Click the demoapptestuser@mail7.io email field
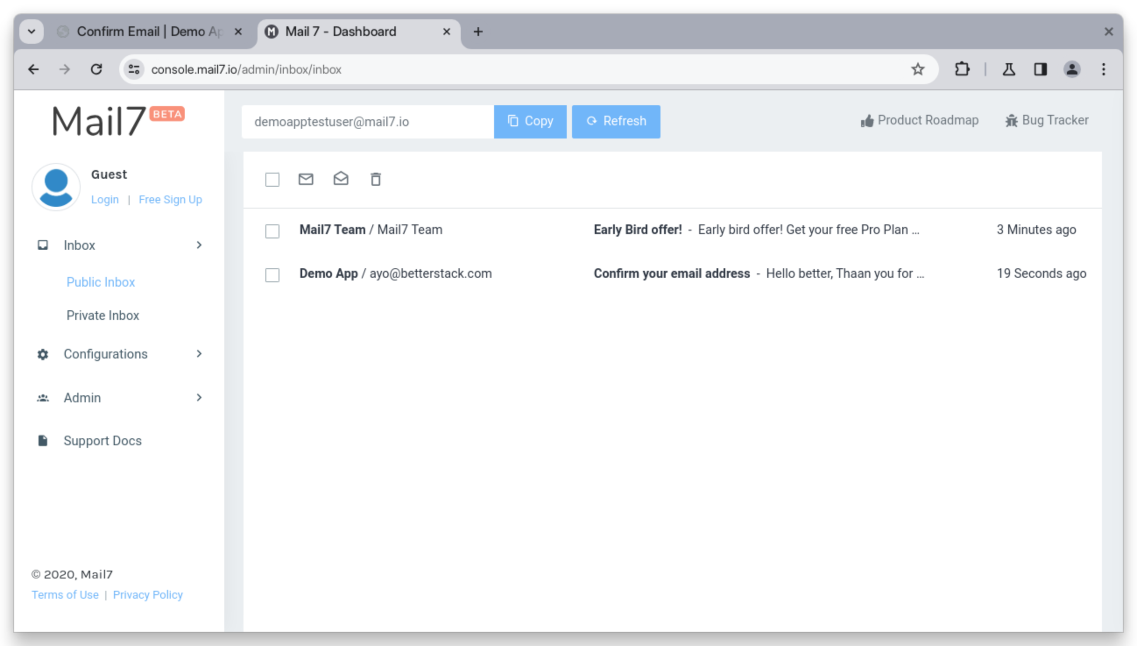The image size is (1137, 646). 367,121
